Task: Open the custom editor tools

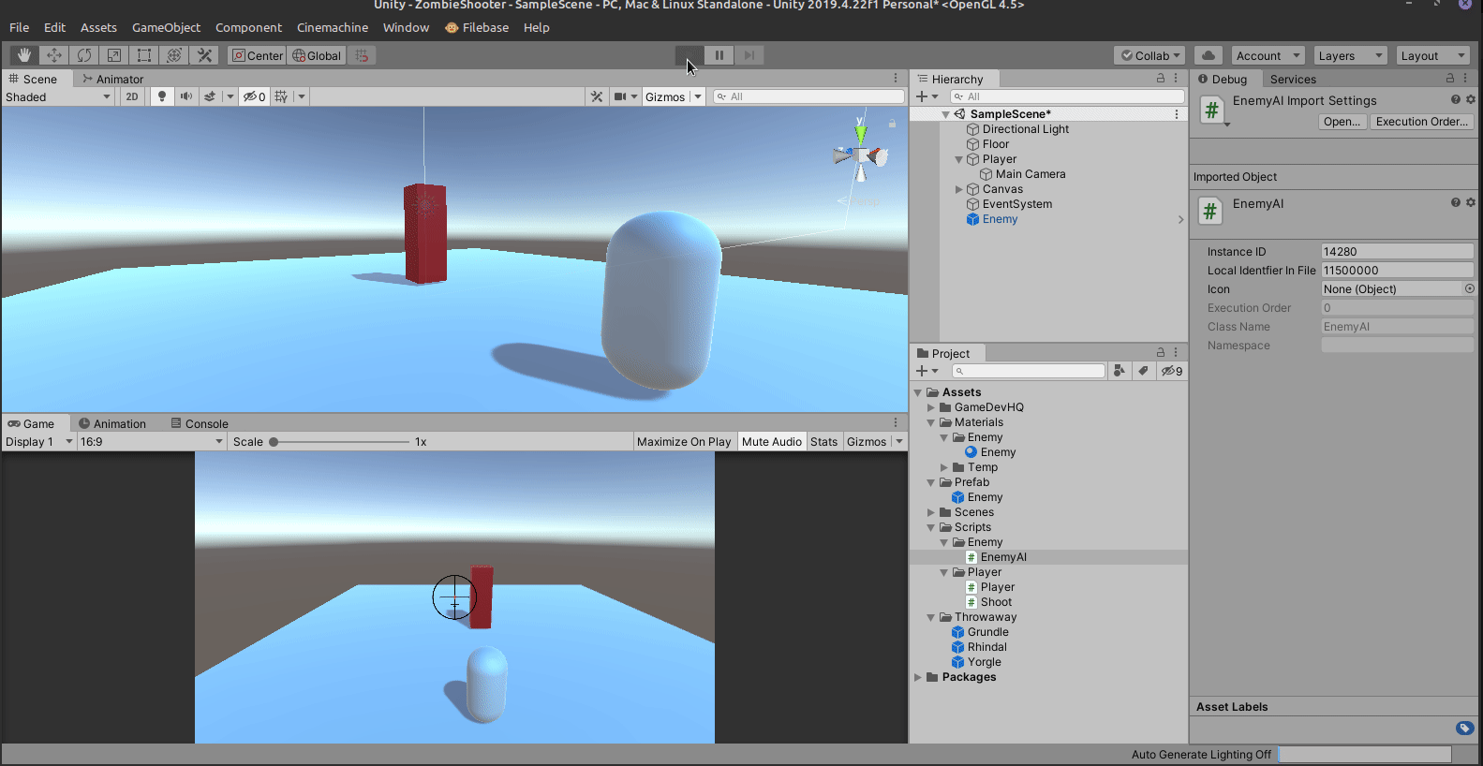Action: click(x=204, y=55)
